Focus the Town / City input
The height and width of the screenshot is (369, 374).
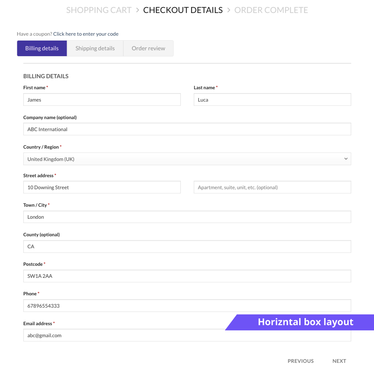[x=187, y=217]
